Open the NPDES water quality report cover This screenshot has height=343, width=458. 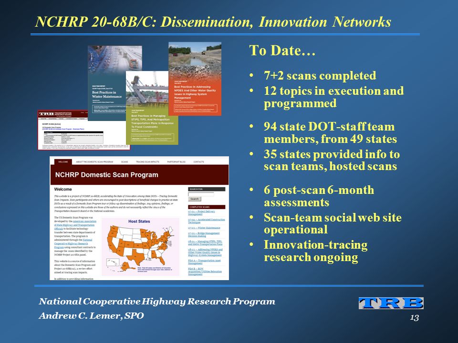click(195, 79)
